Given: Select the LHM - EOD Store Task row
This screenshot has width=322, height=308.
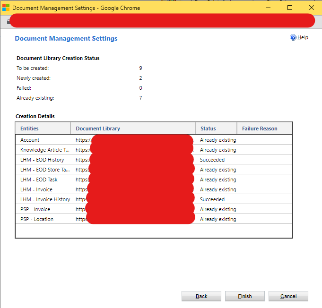Looking at the screenshot, I should pos(45,170).
